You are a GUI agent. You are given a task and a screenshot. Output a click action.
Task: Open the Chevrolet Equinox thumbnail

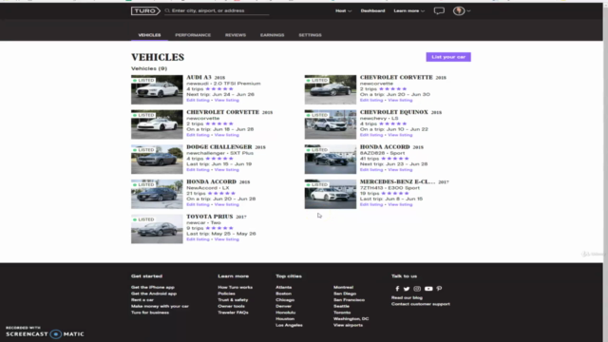tap(330, 124)
